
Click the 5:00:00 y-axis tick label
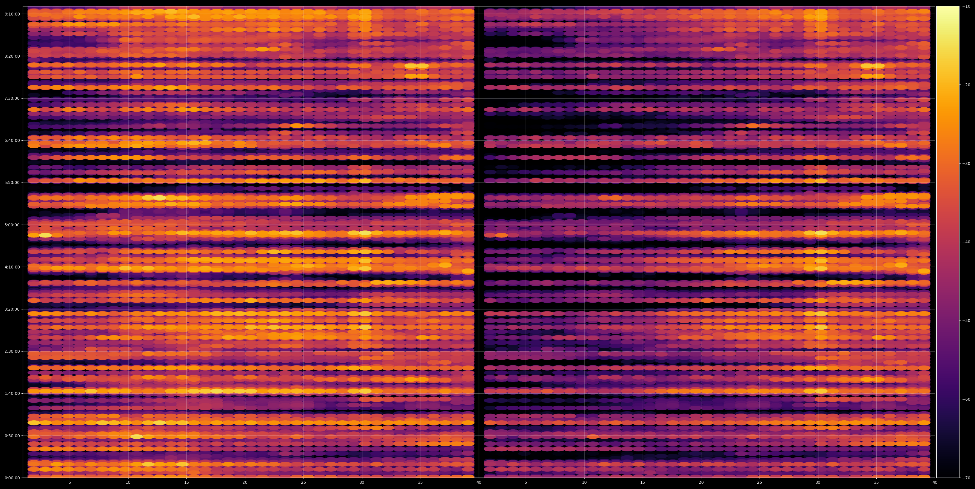point(12,225)
